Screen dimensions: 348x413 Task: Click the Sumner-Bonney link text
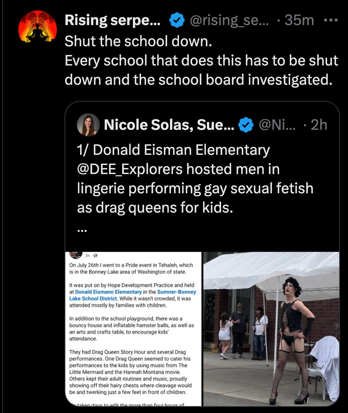pos(176,292)
